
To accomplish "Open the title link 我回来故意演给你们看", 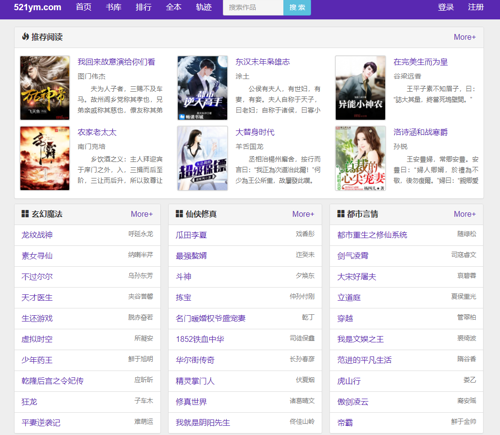I will click(x=116, y=62).
